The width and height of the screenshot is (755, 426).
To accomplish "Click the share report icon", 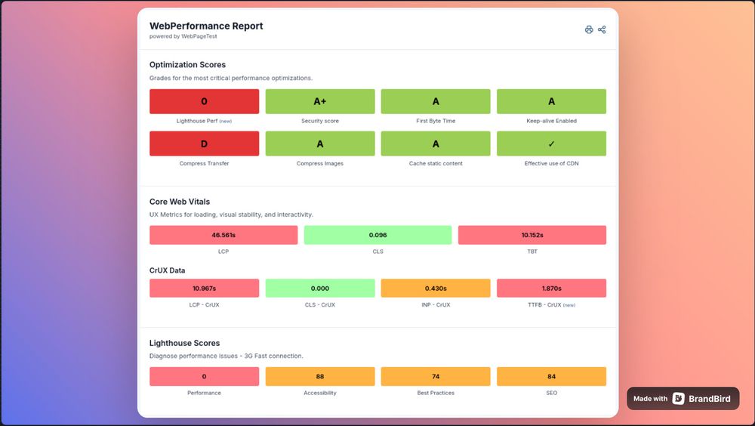I will click(602, 30).
